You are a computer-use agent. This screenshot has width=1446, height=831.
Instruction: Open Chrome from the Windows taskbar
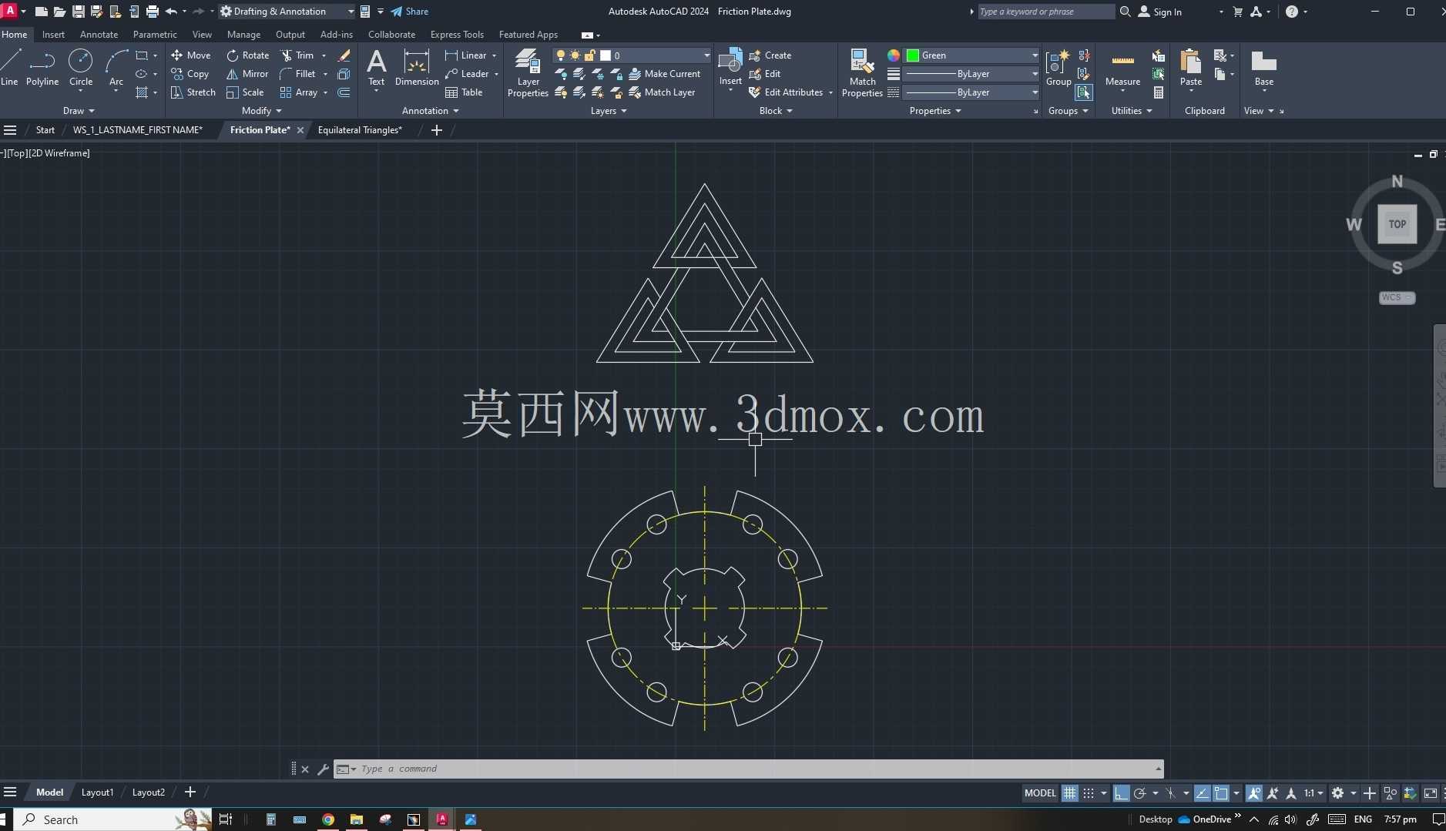(328, 819)
